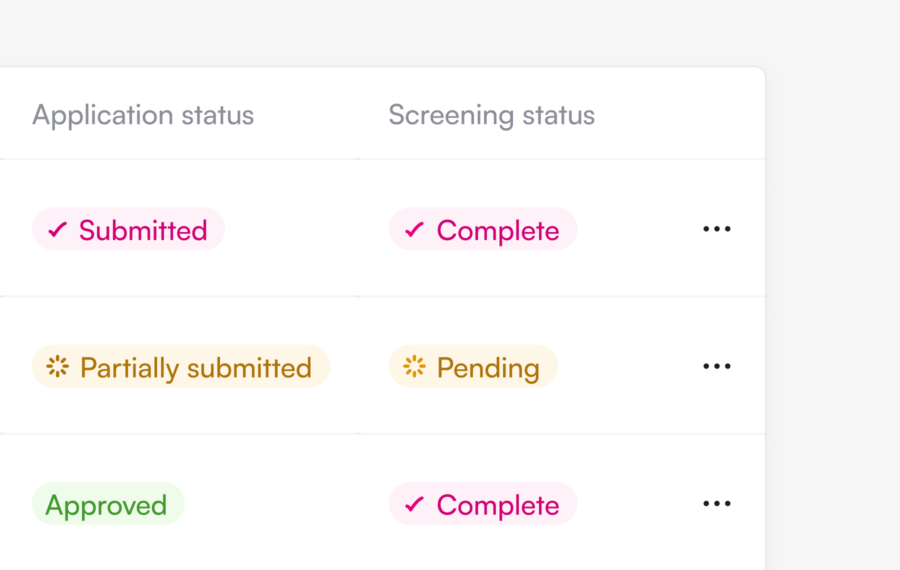Click checkmark icon in first row's Complete badge
This screenshot has height=570, width=900.
point(414,229)
